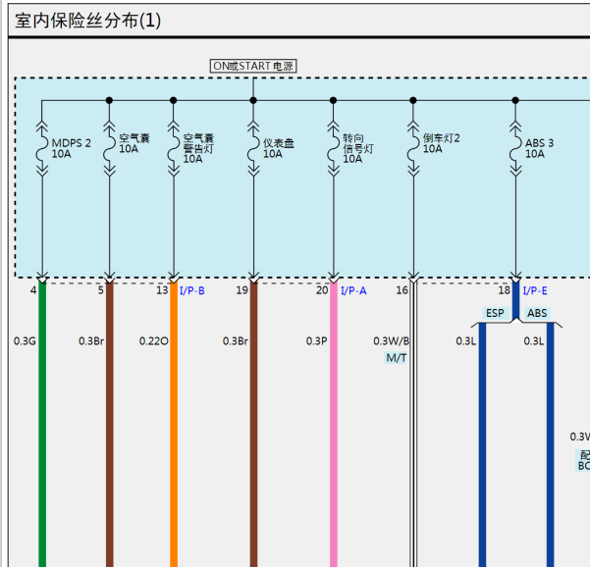Click the 0.3L label under ABS

534,341
